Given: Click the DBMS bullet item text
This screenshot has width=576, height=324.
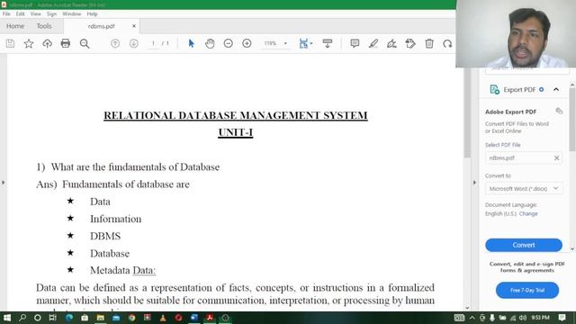Looking at the screenshot, I should tap(105, 236).
